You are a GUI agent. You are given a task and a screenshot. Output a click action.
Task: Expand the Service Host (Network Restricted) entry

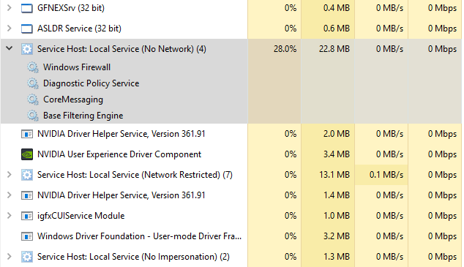click(x=10, y=175)
